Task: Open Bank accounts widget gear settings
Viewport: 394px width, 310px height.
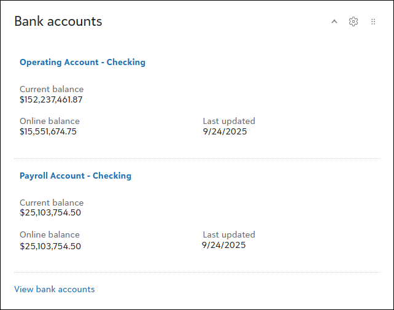Action: (x=353, y=21)
